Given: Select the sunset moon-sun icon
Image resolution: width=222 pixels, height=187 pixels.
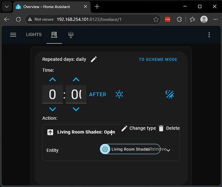Looking at the screenshot, I should (170, 94).
